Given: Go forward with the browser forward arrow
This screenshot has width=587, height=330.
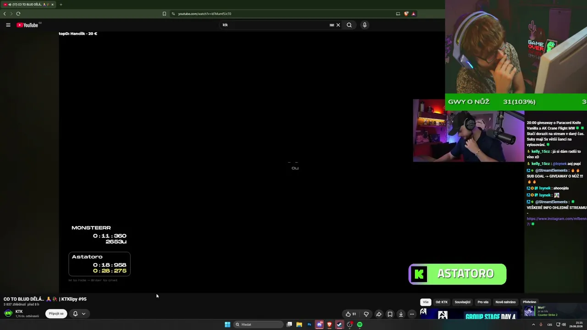Looking at the screenshot, I should (11, 14).
